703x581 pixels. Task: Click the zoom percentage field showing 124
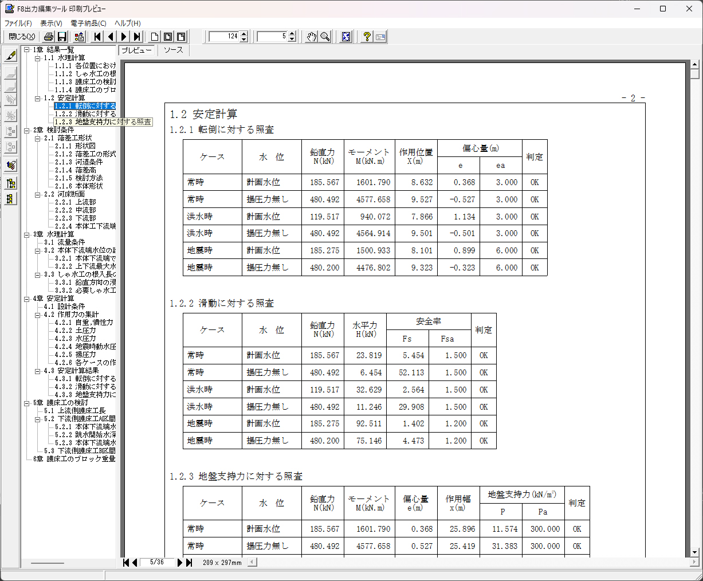pyautogui.click(x=225, y=37)
